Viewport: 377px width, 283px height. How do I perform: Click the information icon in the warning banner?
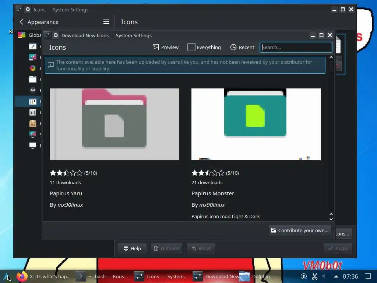click(x=51, y=64)
